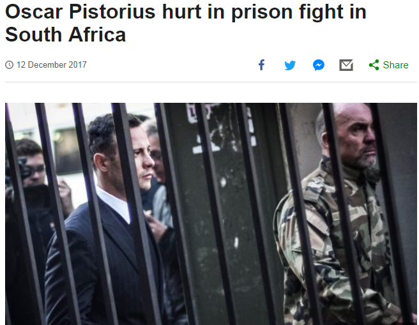Image resolution: width=419 pixels, height=325 pixels.
Task: Select the date 12 December 2017
Action: pos(52,64)
